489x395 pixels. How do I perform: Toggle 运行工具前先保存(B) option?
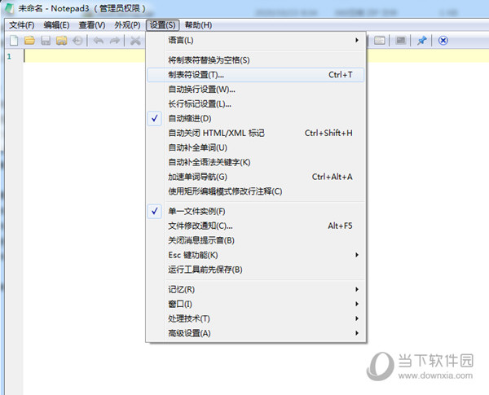256,270
